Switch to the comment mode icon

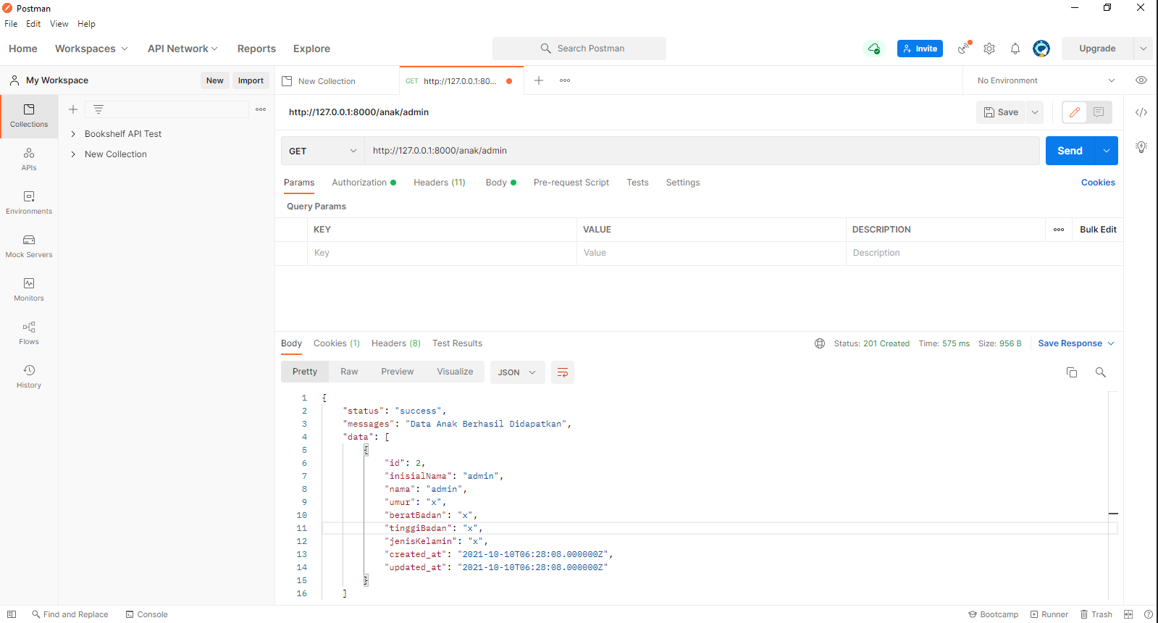point(1099,112)
